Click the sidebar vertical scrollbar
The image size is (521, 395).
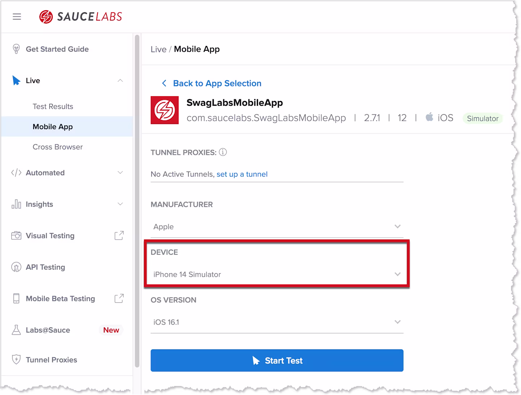click(x=137, y=201)
